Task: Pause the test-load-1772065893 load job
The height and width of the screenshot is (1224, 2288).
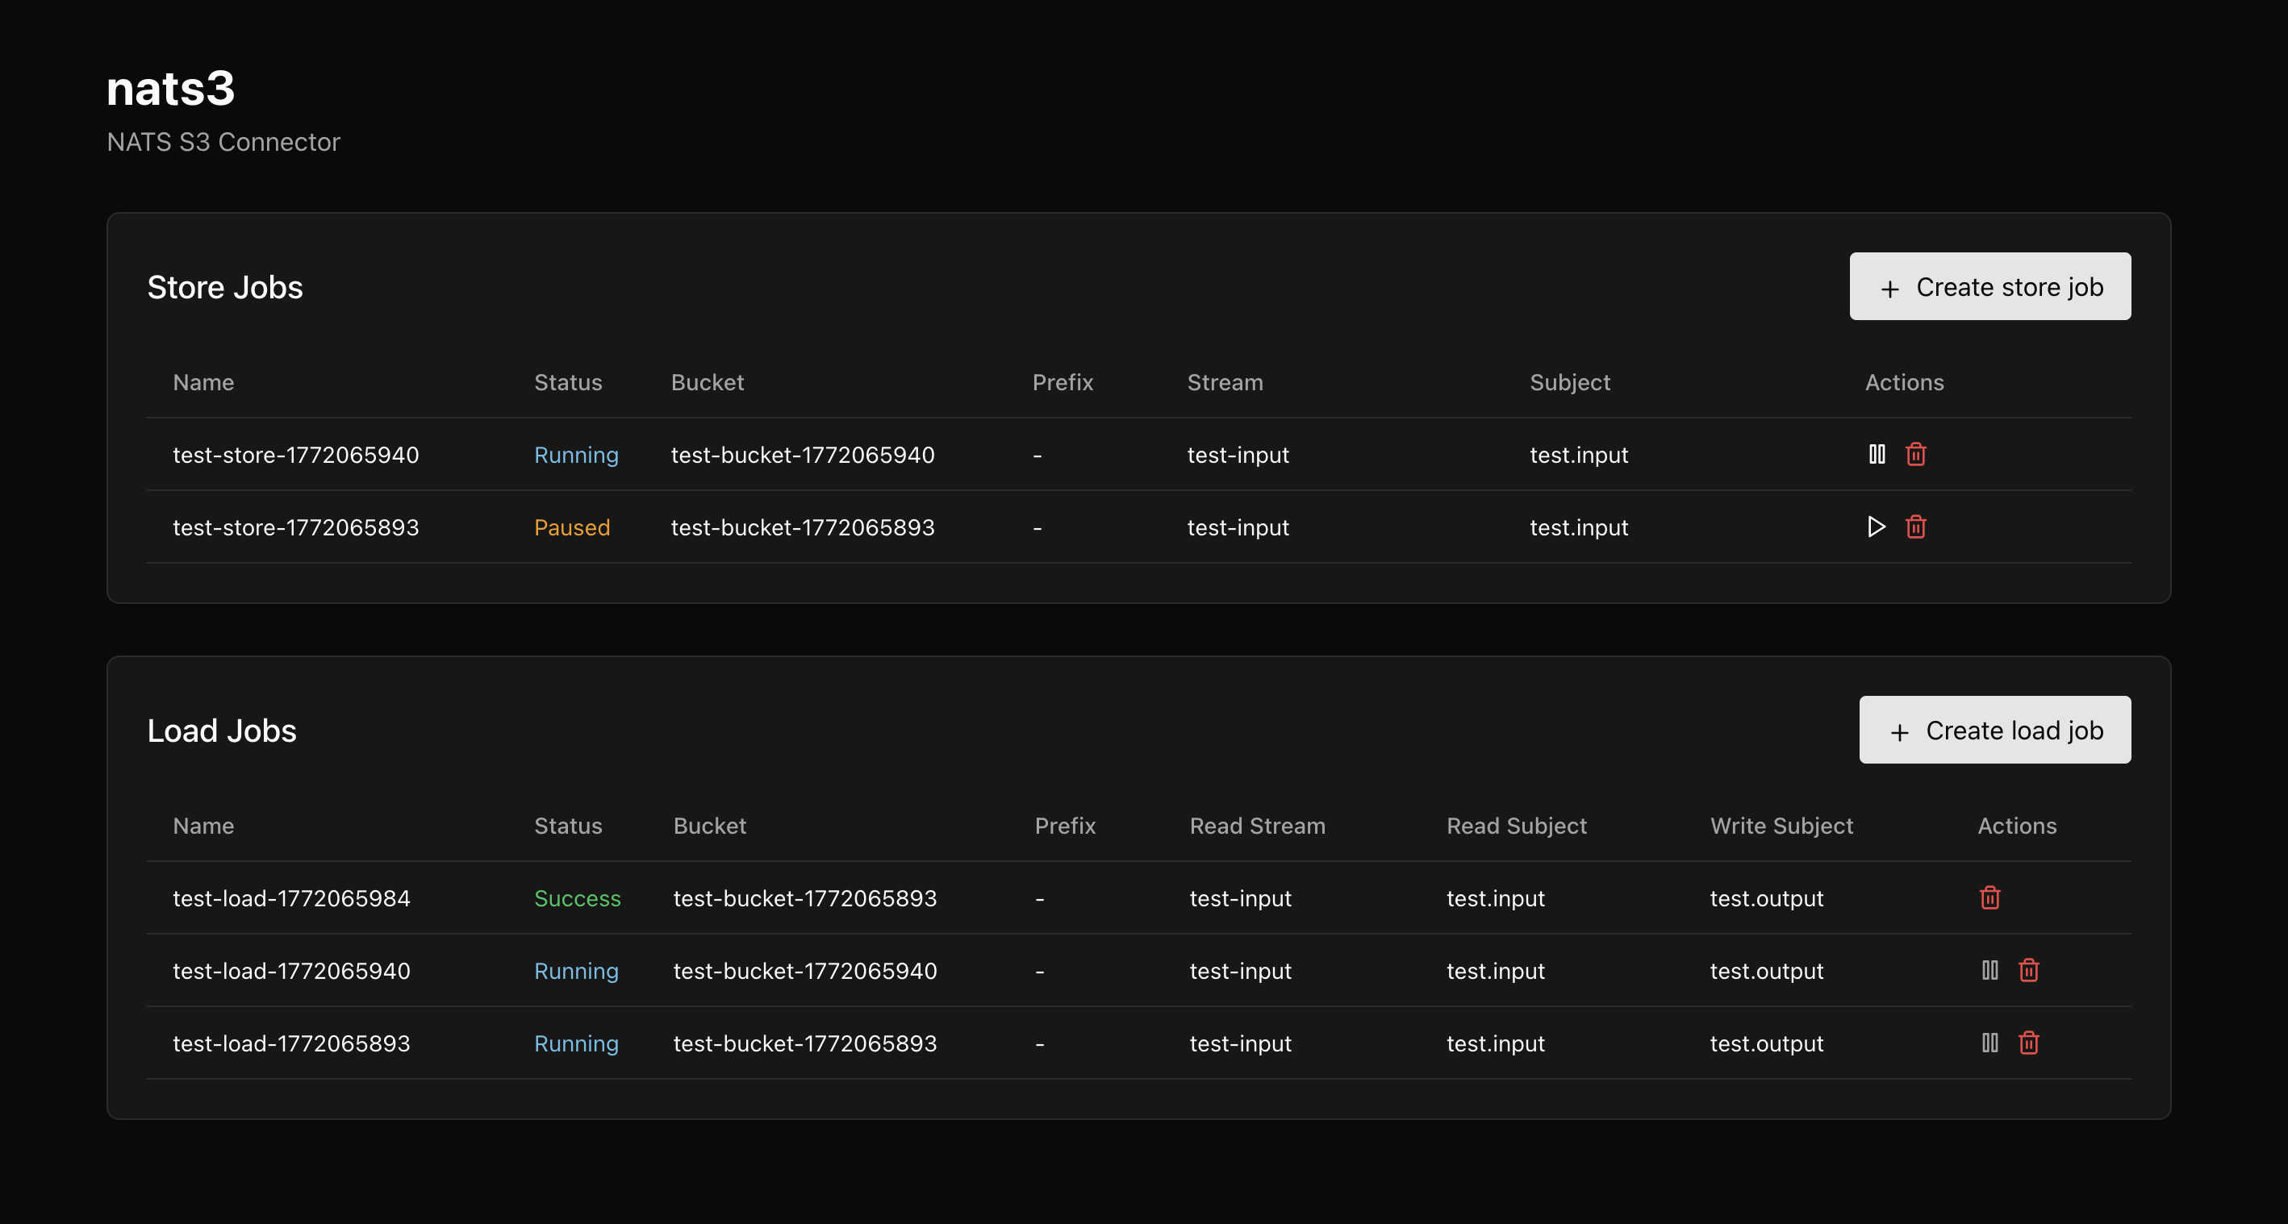Action: (1990, 1043)
